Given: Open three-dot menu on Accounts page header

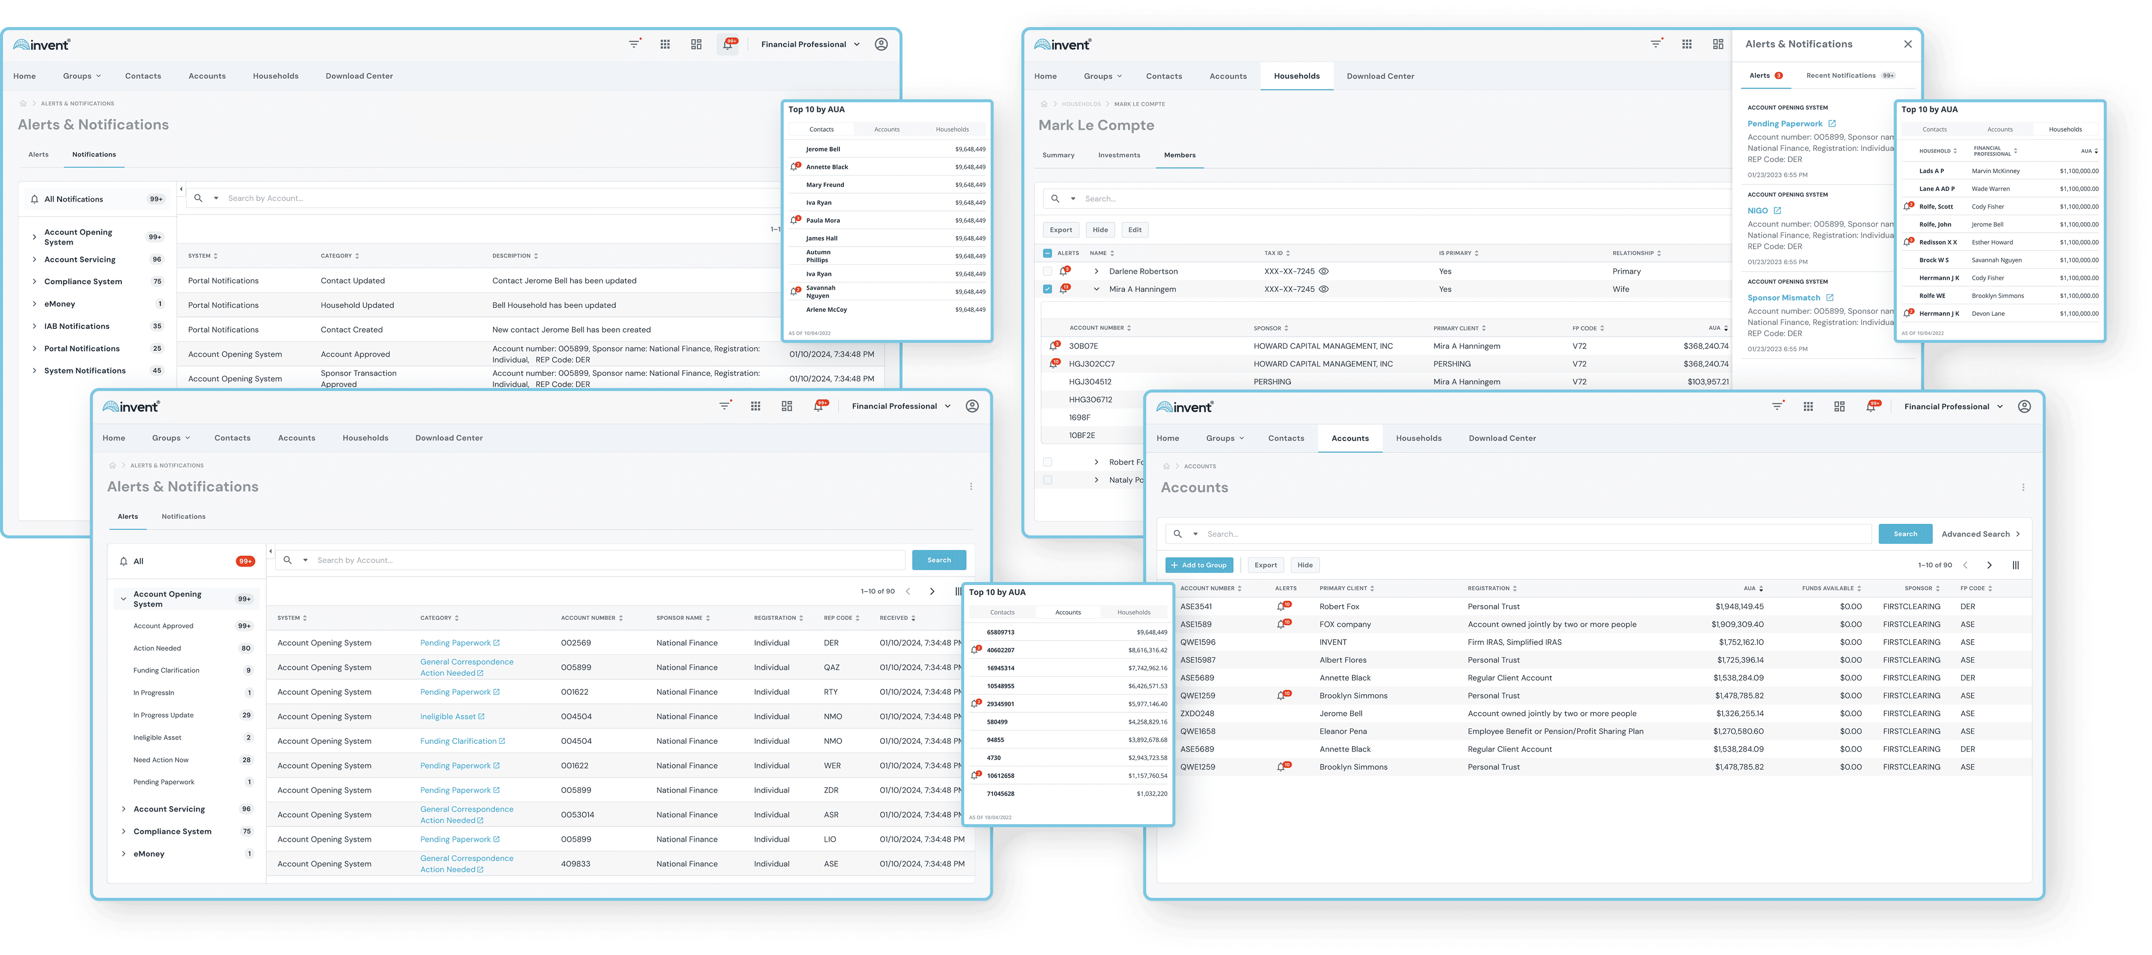Looking at the screenshot, I should tap(2023, 487).
